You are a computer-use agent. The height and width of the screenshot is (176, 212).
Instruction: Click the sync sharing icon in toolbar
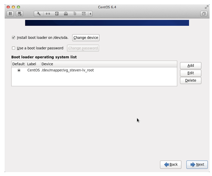click(84, 14)
